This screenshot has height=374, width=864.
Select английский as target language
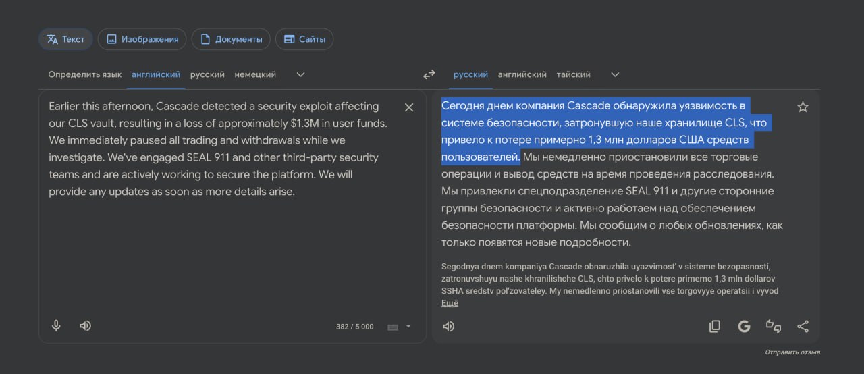coord(522,74)
